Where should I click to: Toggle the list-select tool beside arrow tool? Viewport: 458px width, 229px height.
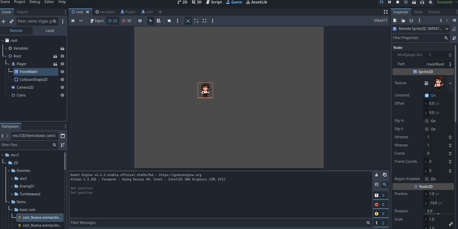(x=159, y=21)
